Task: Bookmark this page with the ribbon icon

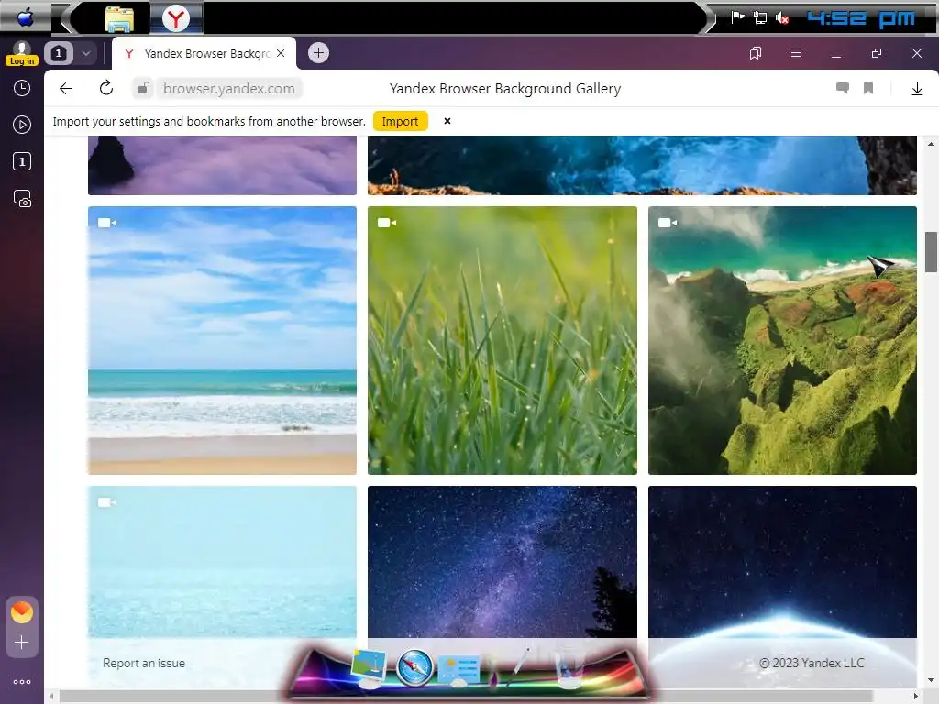Action: click(868, 89)
